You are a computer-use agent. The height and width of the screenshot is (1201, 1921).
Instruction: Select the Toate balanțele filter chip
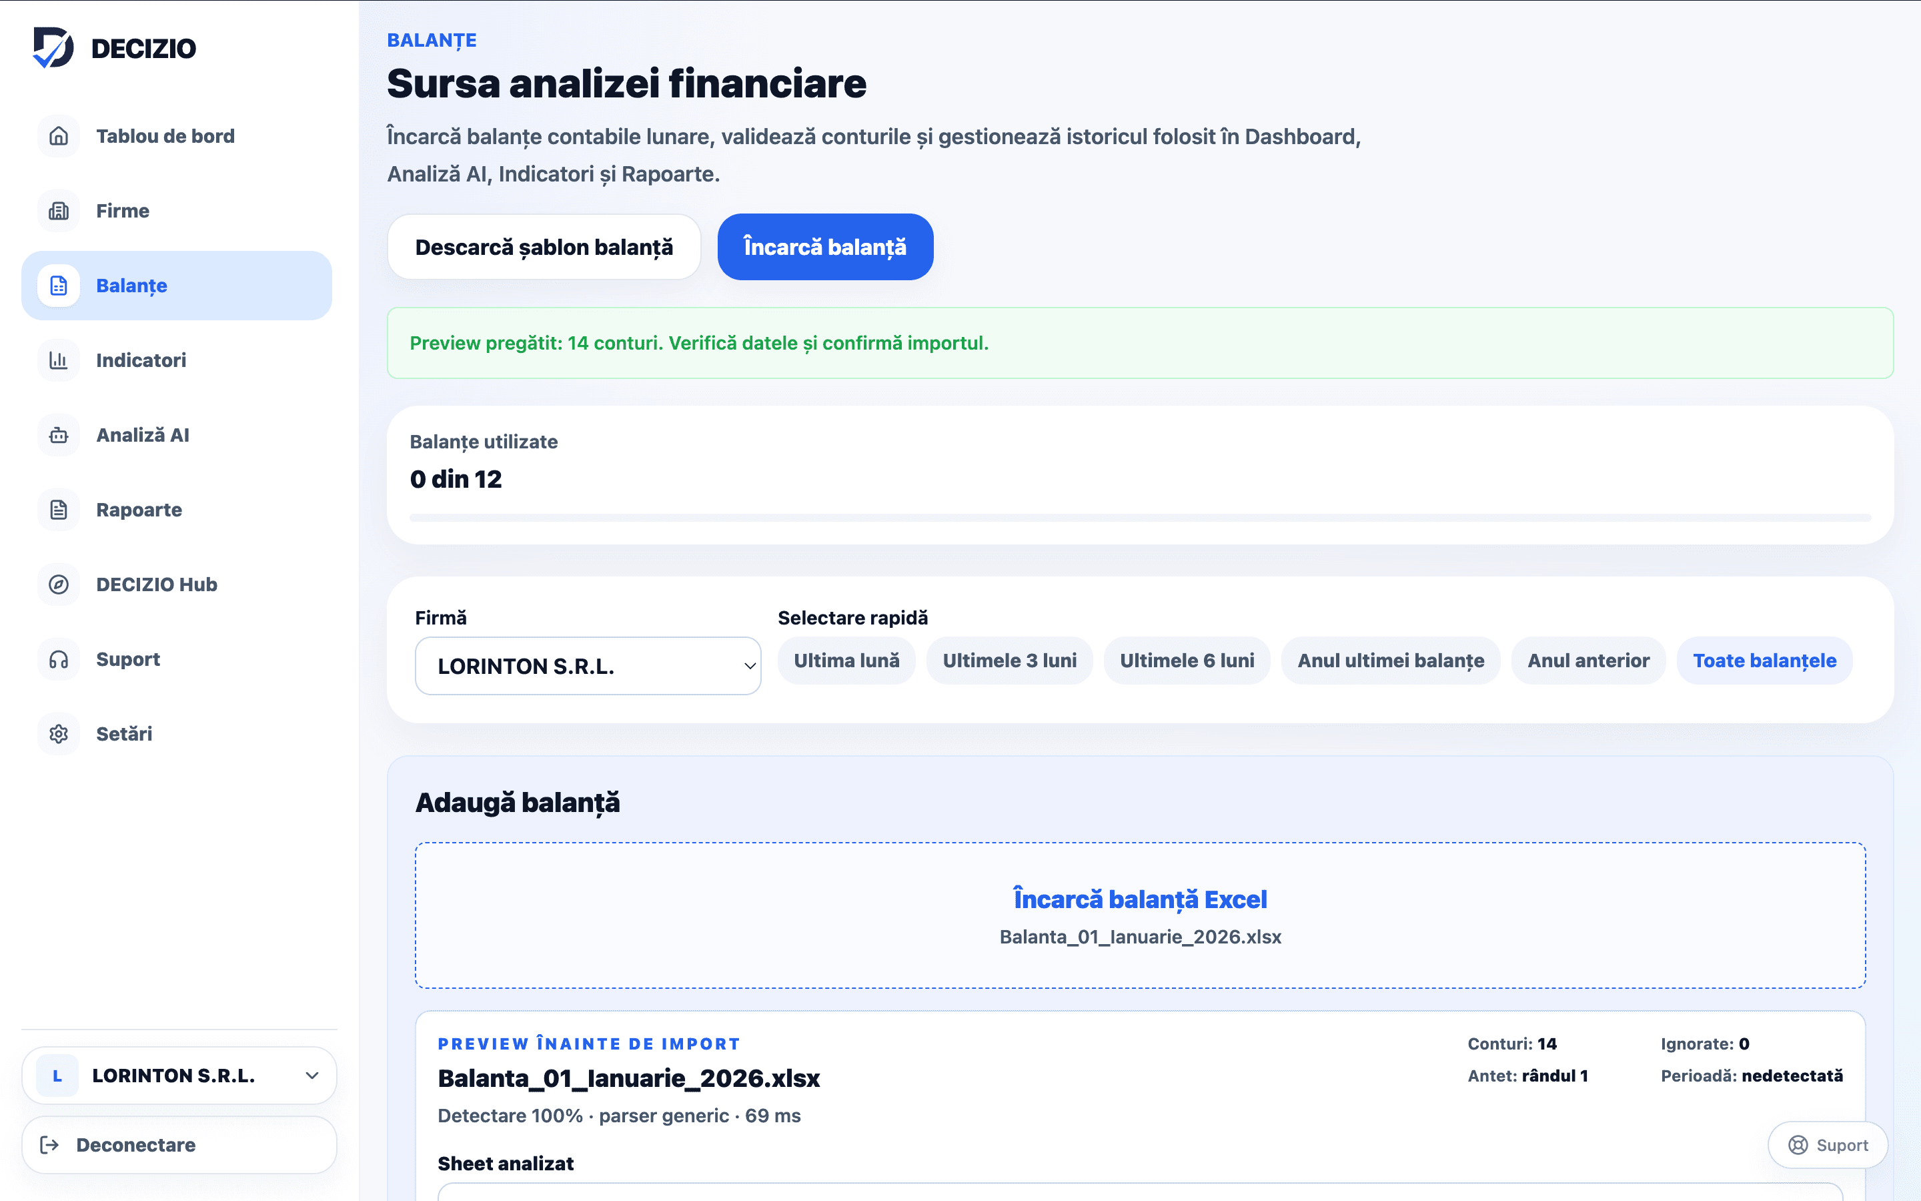coord(1764,660)
